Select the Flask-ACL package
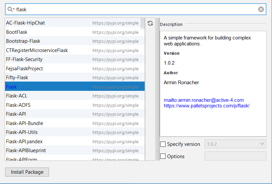Image resolution: width=272 pixels, height=184 pixels. tap(75, 96)
